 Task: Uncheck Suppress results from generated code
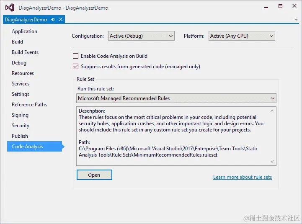[x=75, y=67]
